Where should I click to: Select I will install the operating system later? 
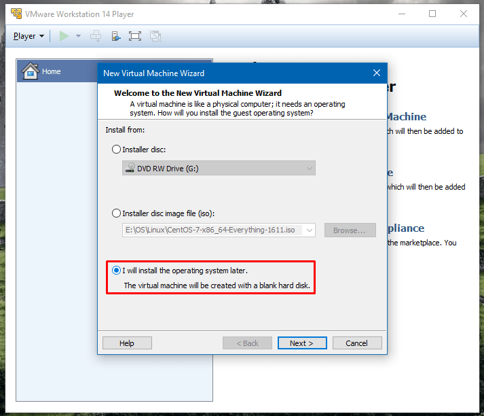click(116, 271)
